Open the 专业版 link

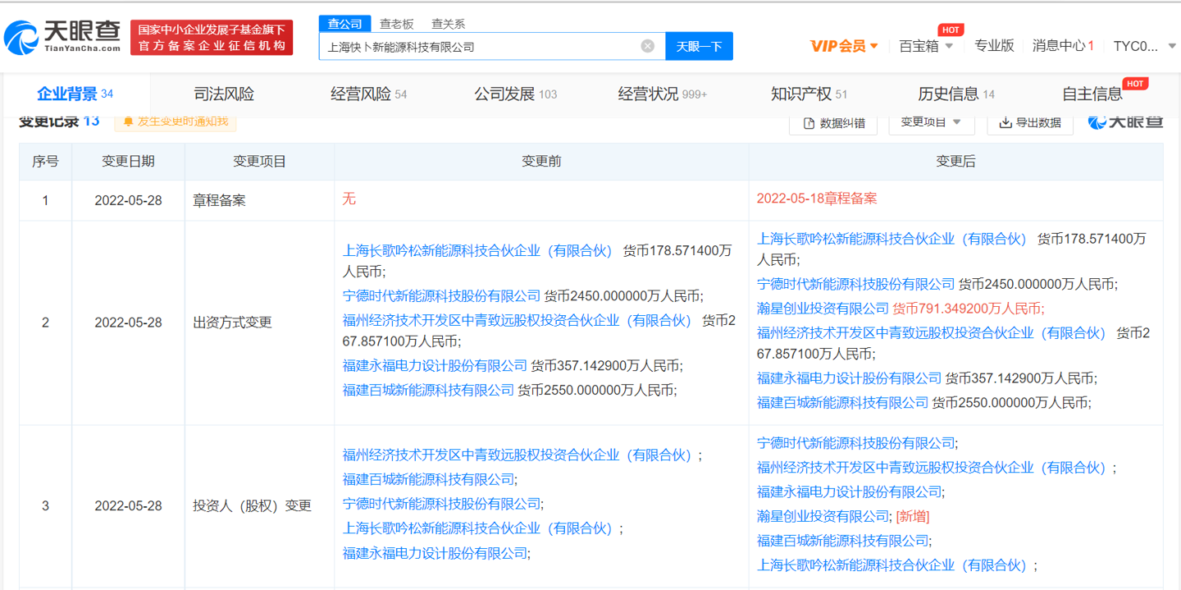pyautogui.click(x=994, y=46)
